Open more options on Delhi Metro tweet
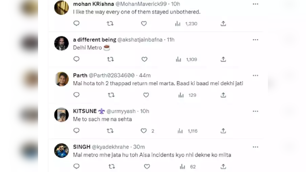This screenshot has width=306, height=172. click(256, 40)
